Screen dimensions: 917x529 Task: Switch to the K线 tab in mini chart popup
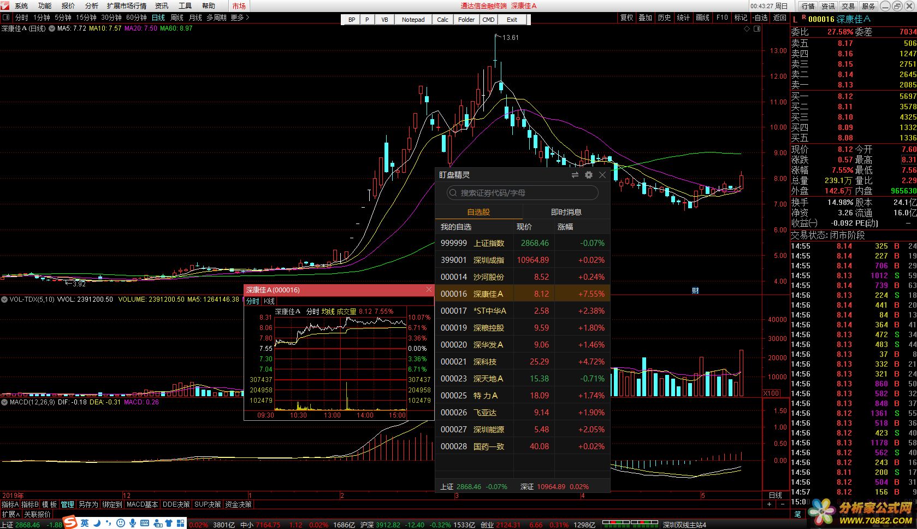click(x=269, y=301)
